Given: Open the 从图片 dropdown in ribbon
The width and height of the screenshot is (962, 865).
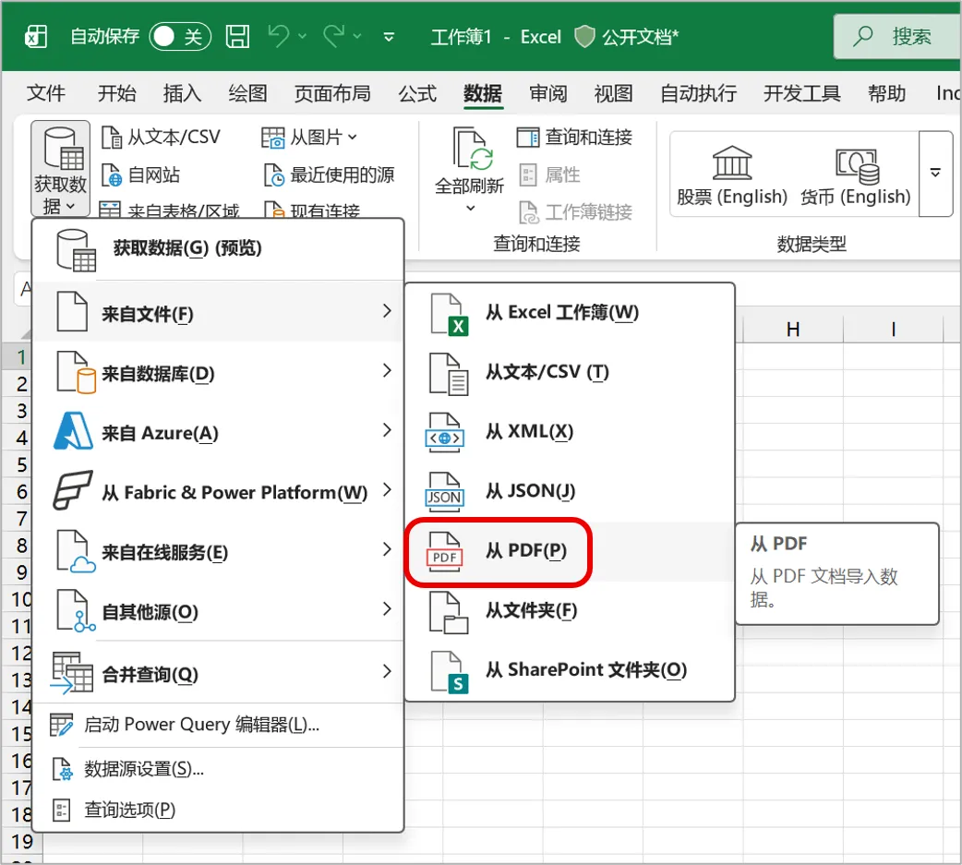Looking at the screenshot, I should pyautogui.click(x=308, y=137).
